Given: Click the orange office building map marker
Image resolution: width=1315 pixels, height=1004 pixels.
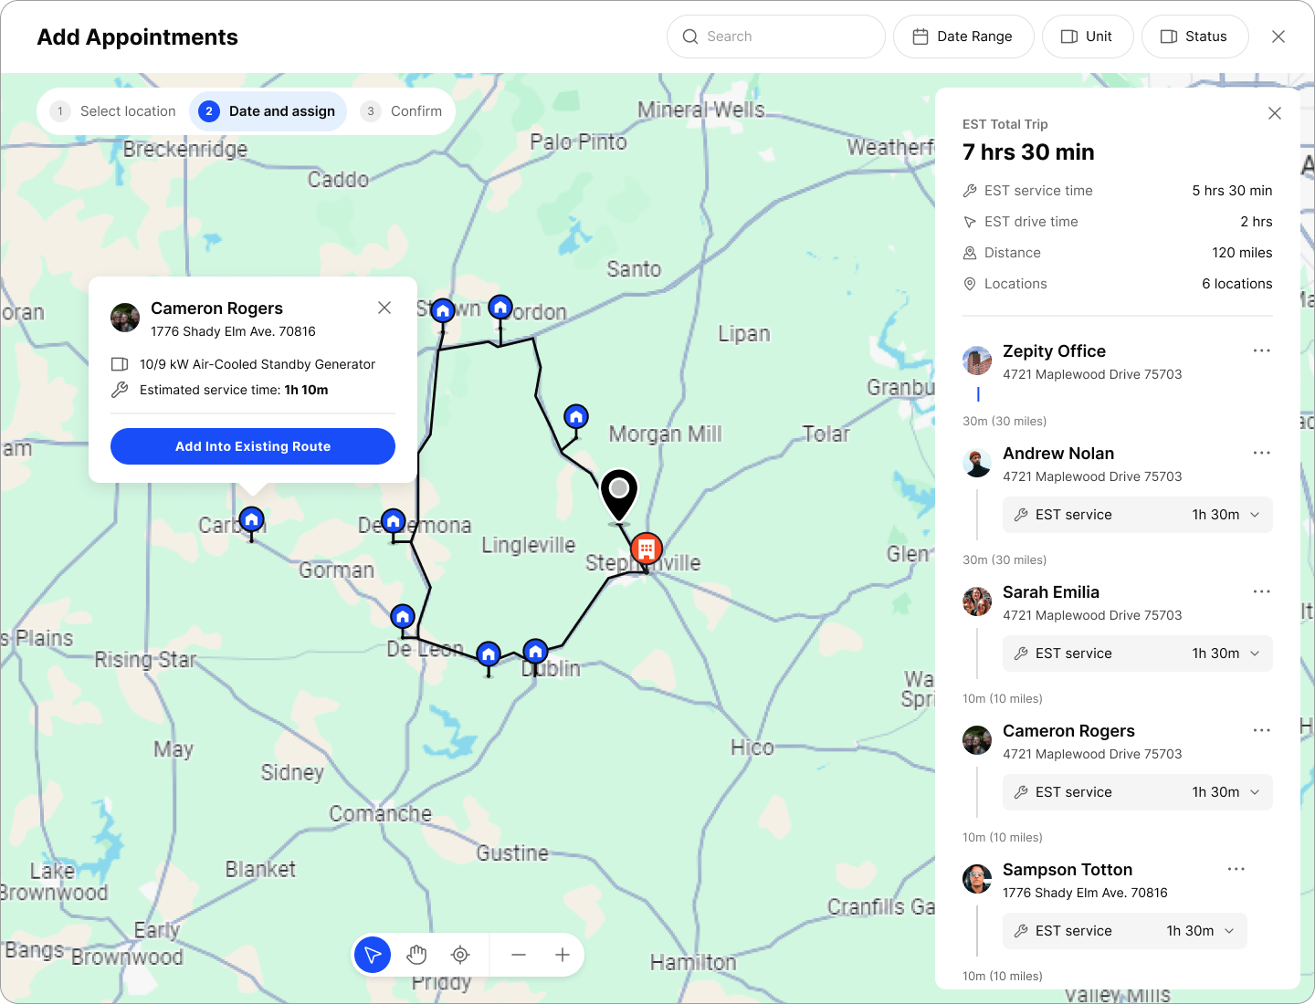Looking at the screenshot, I should click(x=647, y=549).
